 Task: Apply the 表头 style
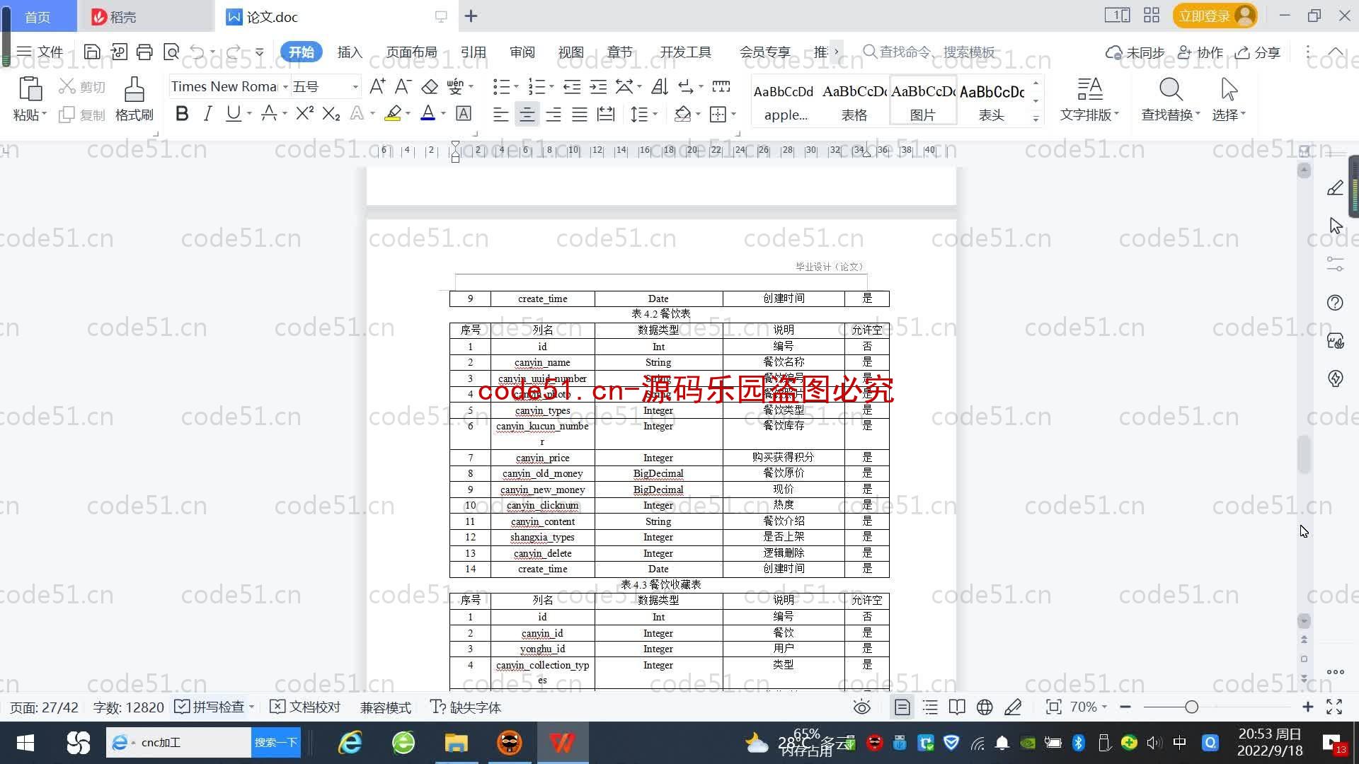coord(992,100)
